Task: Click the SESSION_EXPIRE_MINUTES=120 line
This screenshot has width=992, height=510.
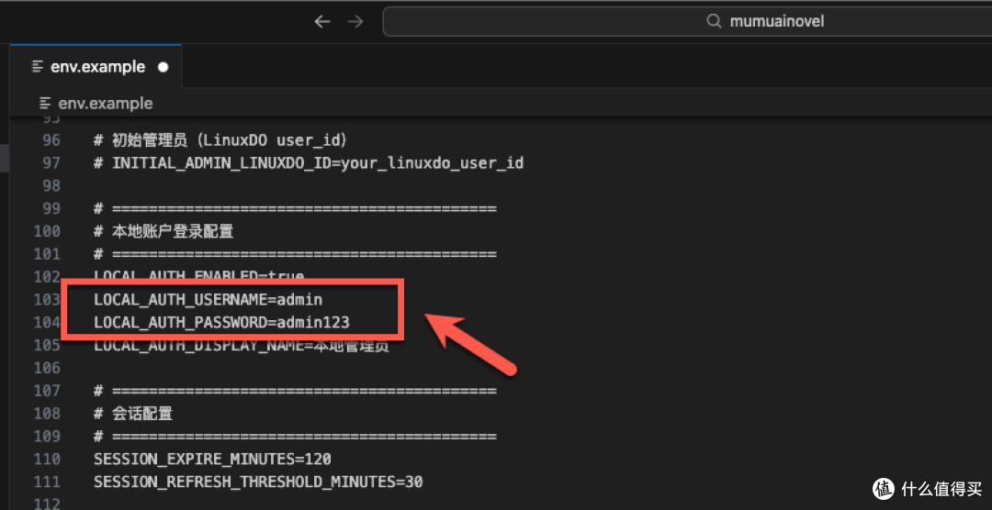Action: click(212, 459)
